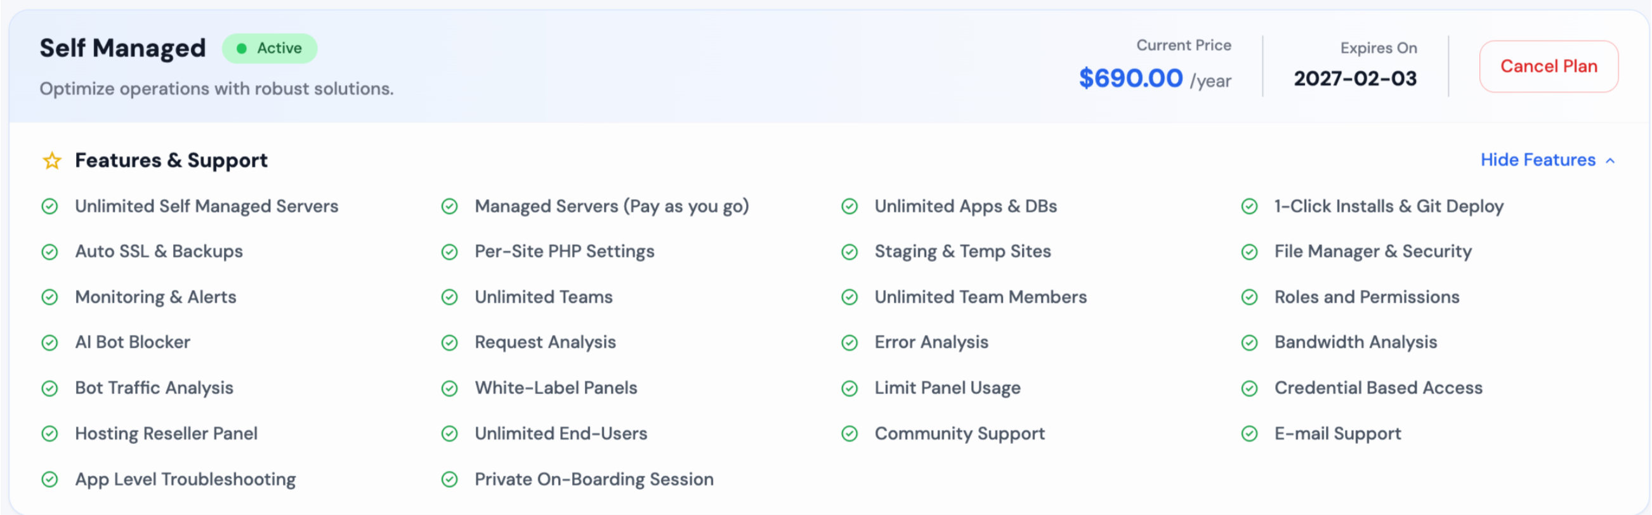Click the Roles and Permissions feature label

click(x=1366, y=297)
